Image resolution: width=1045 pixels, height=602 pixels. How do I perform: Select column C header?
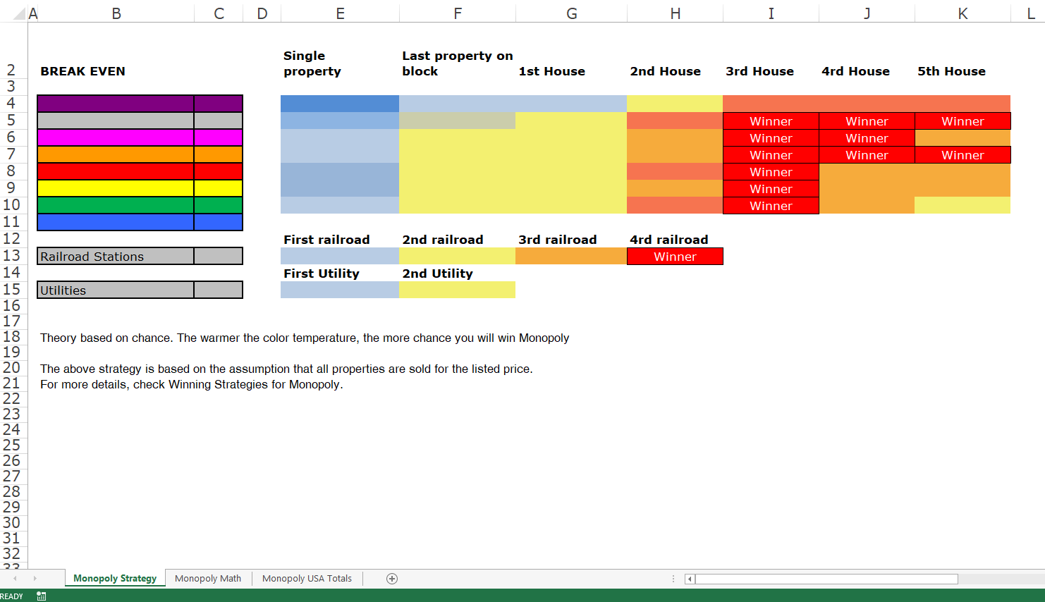(x=219, y=13)
